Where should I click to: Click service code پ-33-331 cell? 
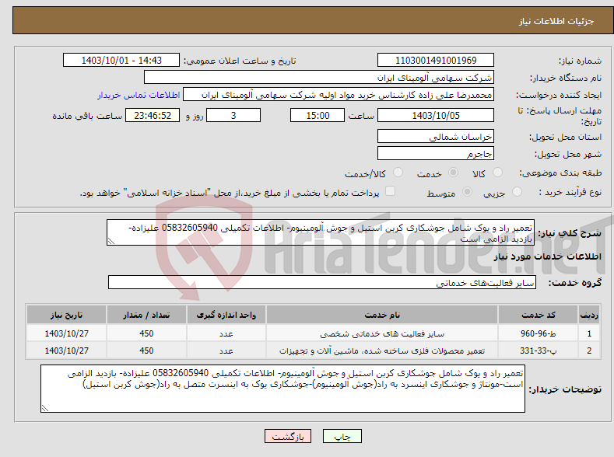point(538,351)
